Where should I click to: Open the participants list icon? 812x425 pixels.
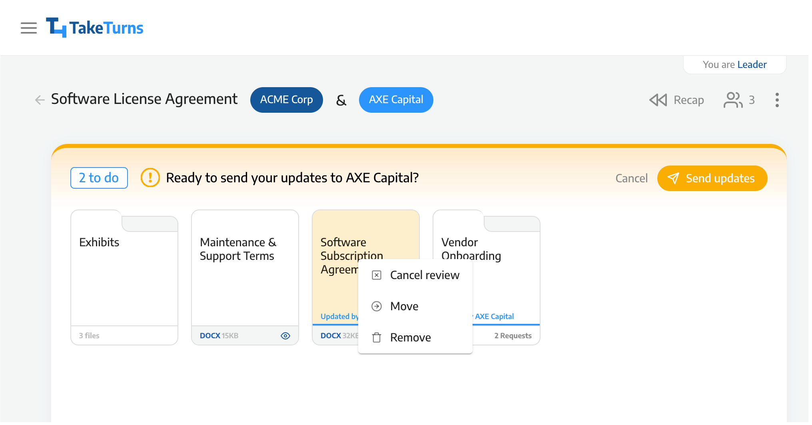pyautogui.click(x=733, y=100)
